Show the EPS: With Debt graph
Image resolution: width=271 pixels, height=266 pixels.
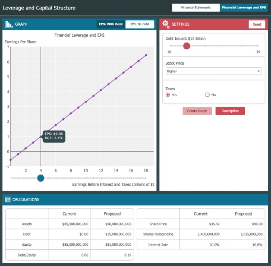pyautogui.click(x=111, y=24)
